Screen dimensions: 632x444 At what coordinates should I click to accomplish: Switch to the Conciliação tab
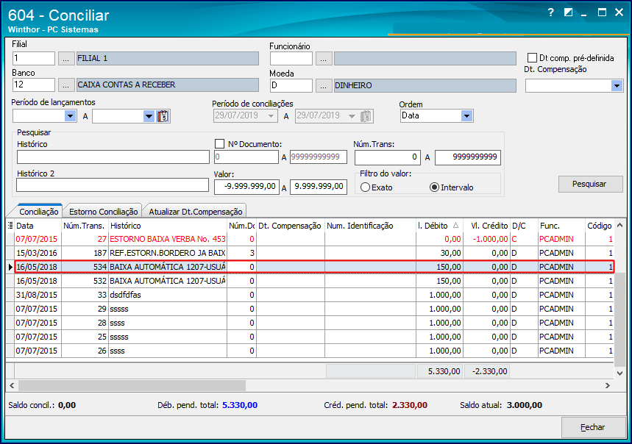[39, 211]
